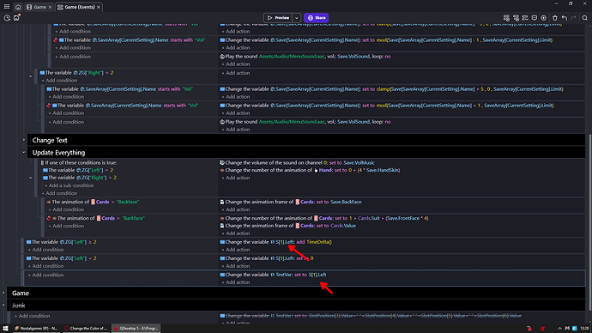
Task: Add condition on the empty TextVar event row
Action: [x=45, y=275]
